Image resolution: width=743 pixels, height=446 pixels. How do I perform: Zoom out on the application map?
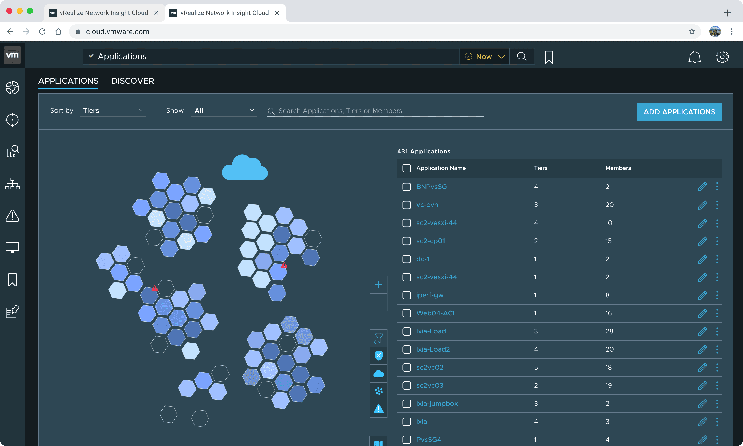click(379, 302)
